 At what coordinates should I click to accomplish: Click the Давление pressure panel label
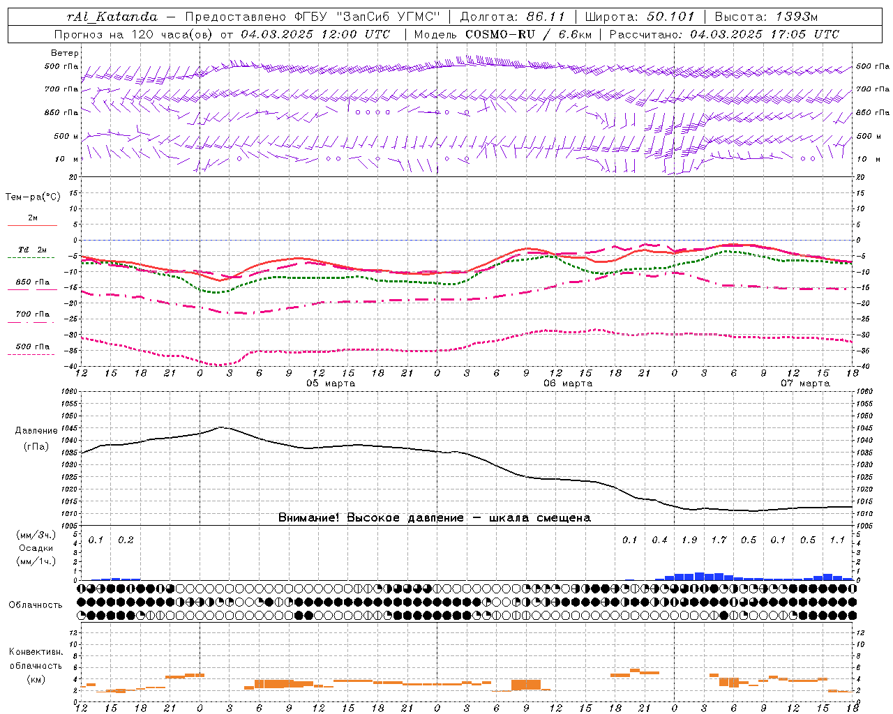(36, 431)
